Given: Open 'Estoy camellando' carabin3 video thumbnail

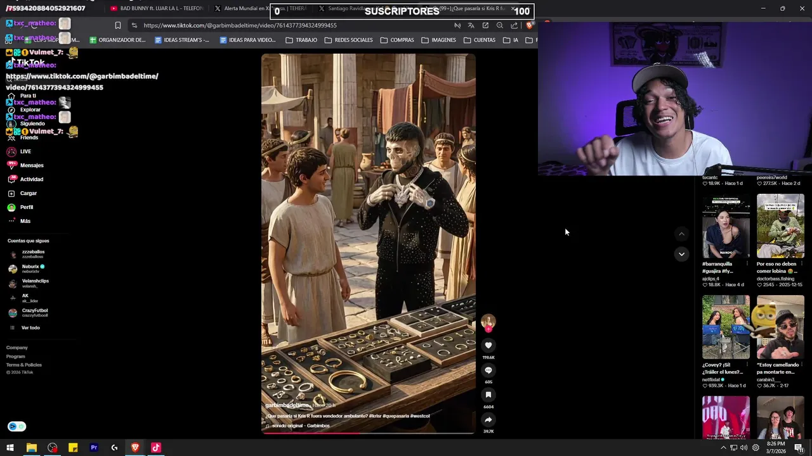Looking at the screenshot, I should 780,327.
